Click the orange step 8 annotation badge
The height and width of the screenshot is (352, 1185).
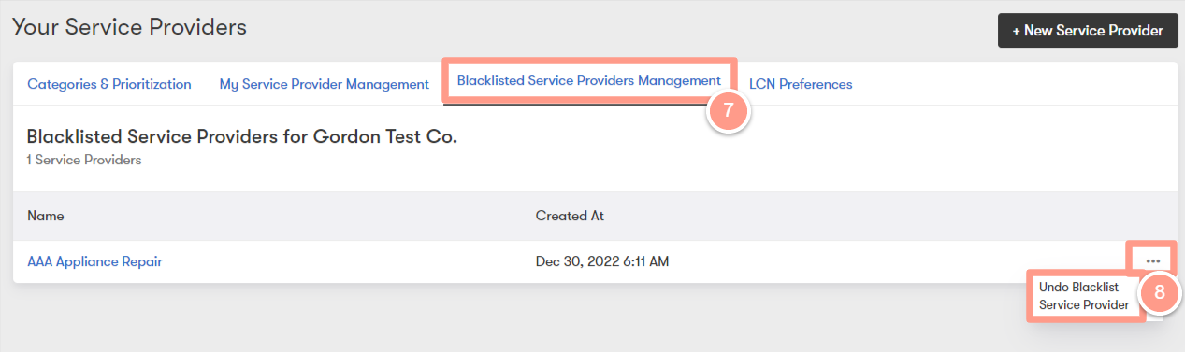tap(1160, 292)
